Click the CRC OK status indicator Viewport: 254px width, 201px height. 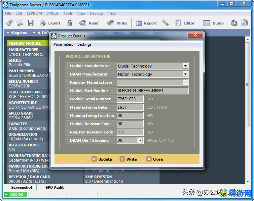[16, 194]
